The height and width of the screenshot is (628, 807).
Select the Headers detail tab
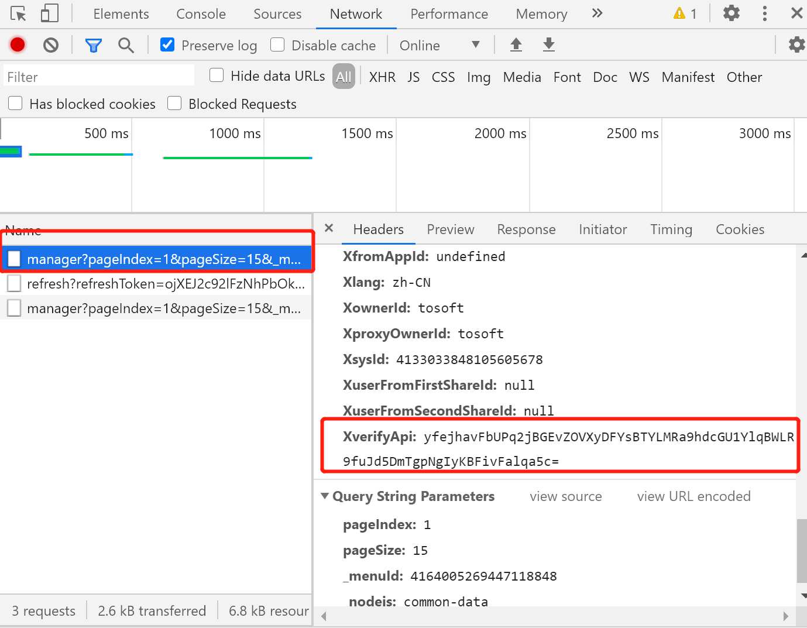pos(378,229)
